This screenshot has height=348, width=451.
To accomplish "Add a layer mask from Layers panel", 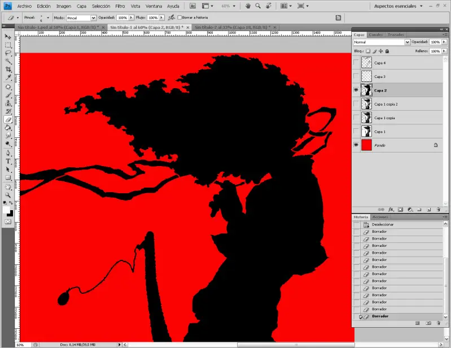I will click(400, 210).
